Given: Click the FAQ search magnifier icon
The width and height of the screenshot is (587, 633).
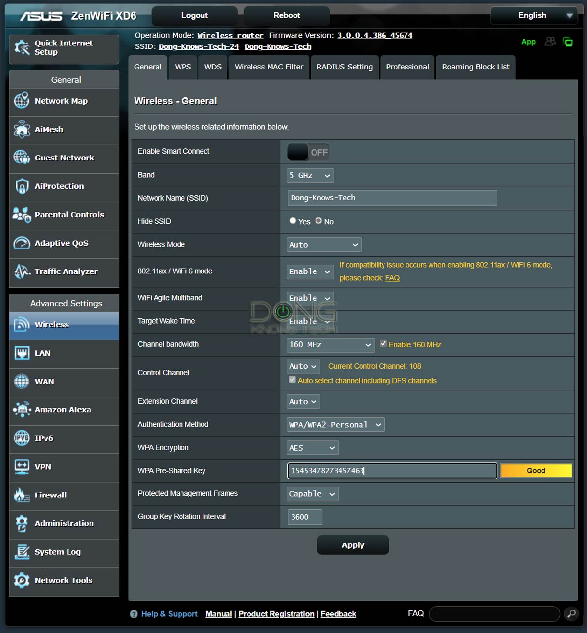Looking at the screenshot, I should (571, 614).
